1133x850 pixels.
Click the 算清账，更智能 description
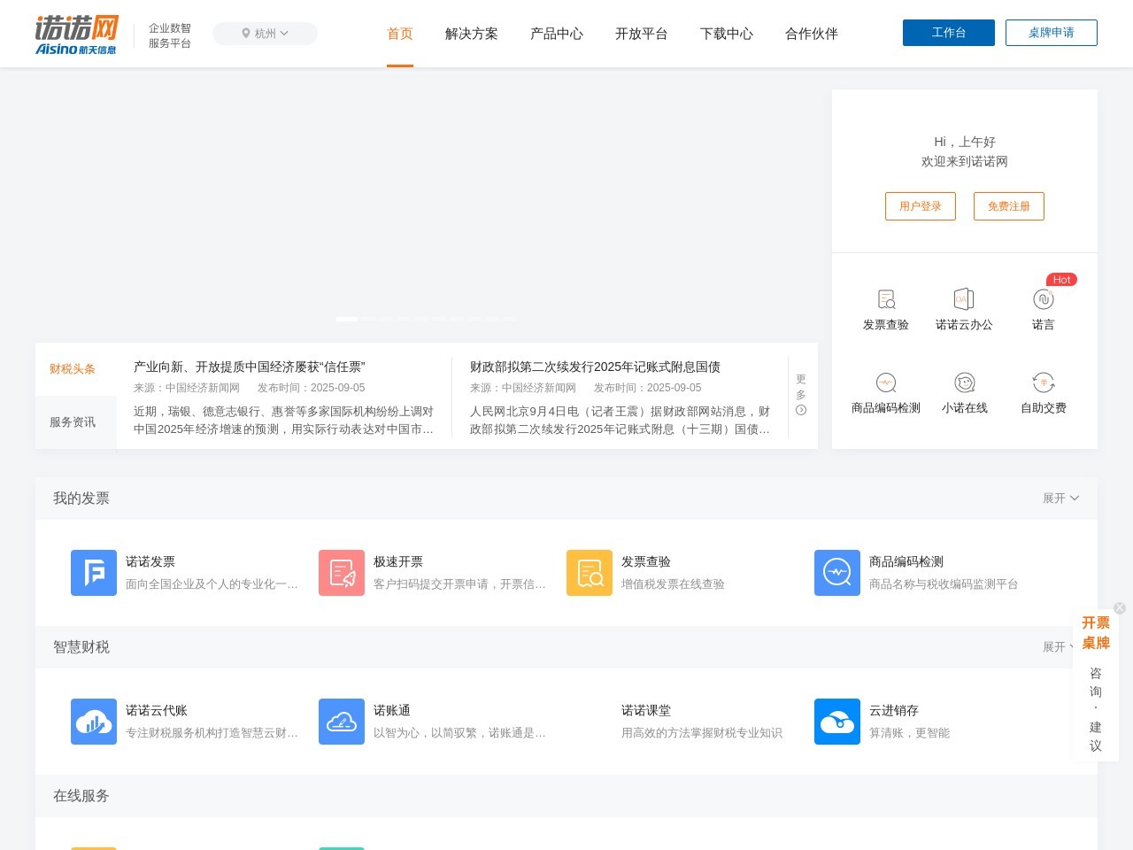coord(909,733)
